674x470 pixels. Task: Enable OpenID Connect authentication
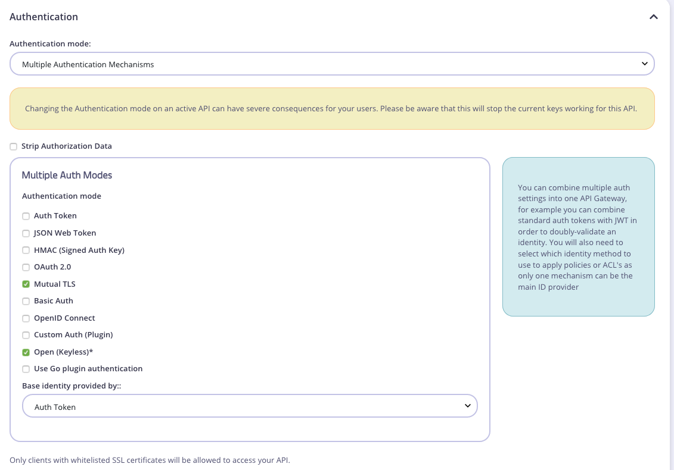(26, 318)
